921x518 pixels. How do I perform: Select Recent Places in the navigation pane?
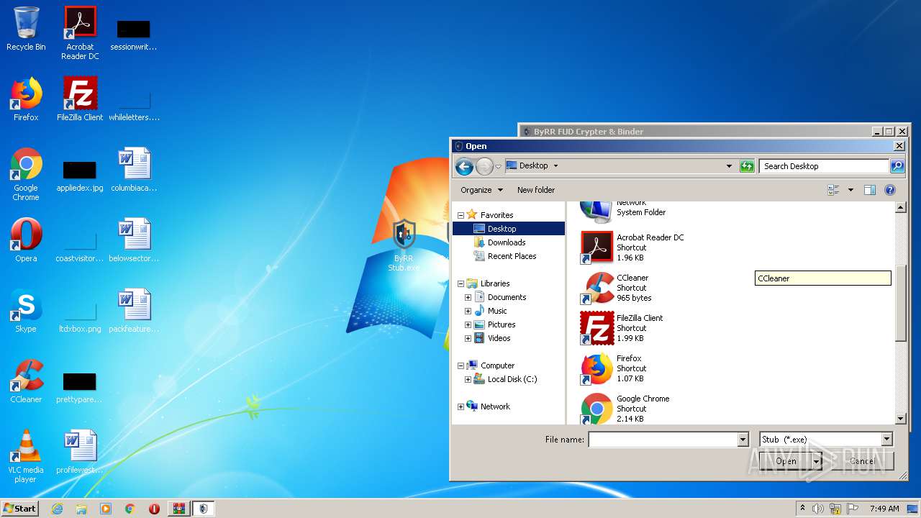coord(512,256)
